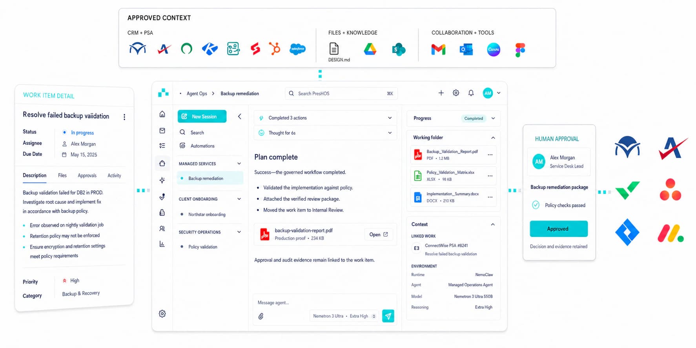Expand the Progress panel chevron
Image resolution: width=696 pixels, height=348 pixels.
tap(493, 118)
